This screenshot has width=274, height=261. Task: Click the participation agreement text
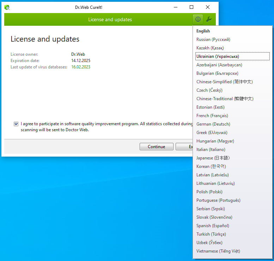coord(106,127)
